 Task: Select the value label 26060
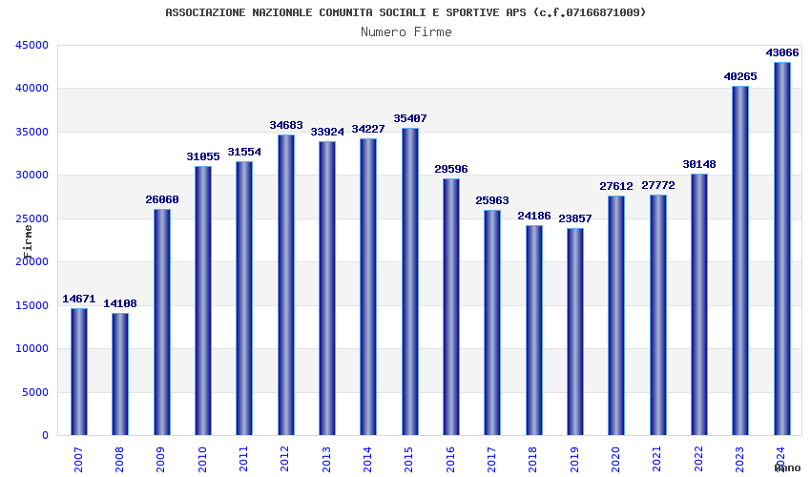pyautogui.click(x=162, y=199)
